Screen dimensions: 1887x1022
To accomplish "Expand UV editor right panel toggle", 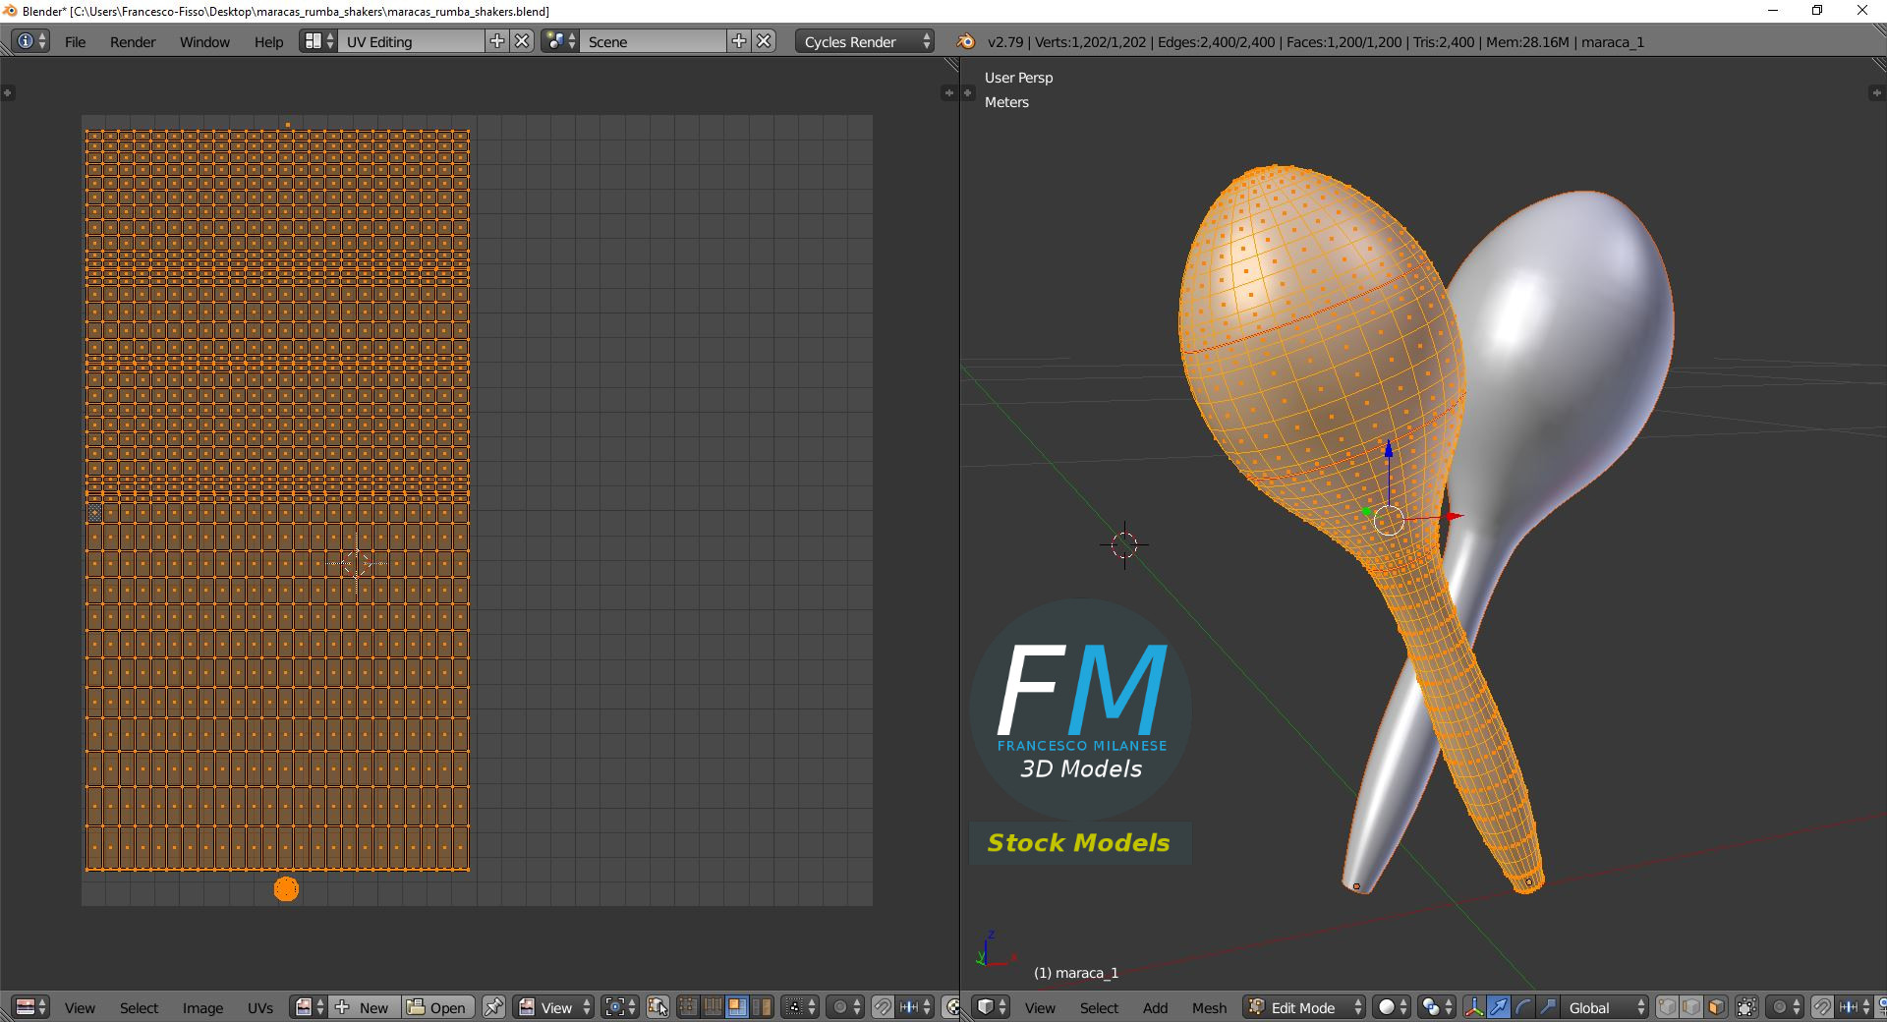I will pyautogui.click(x=948, y=92).
